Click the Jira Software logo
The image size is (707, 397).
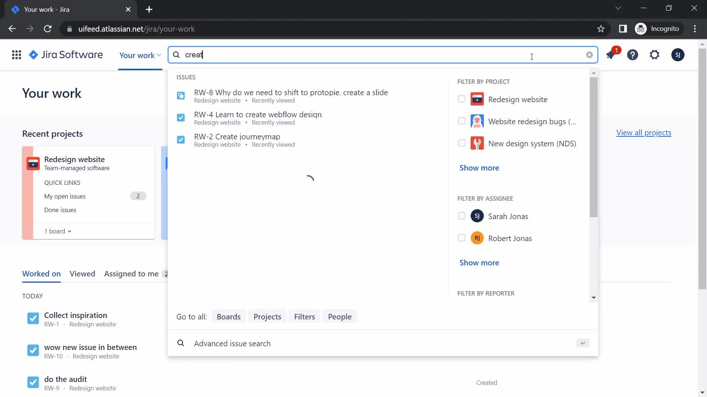[x=66, y=55]
